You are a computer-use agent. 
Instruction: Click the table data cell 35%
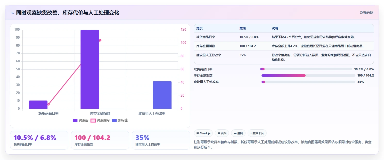pyautogui.click(x=243, y=55)
